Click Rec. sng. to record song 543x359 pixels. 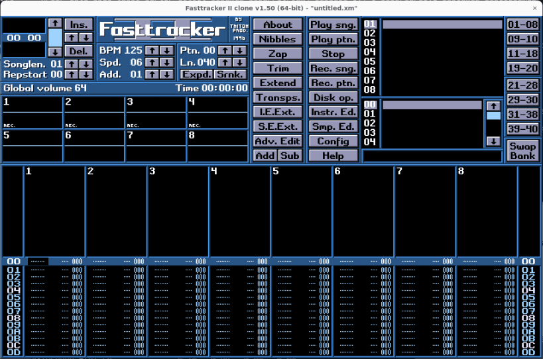(x=333, y=68)
